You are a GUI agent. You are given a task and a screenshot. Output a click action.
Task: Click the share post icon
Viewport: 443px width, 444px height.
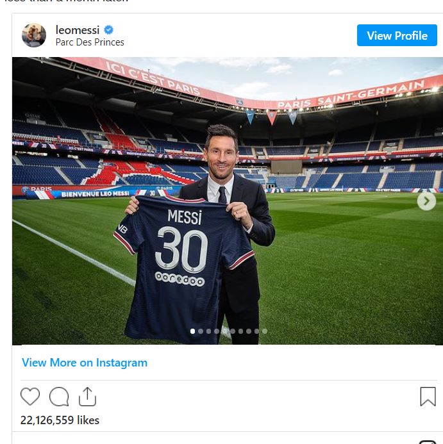click(x=87, y=397)
